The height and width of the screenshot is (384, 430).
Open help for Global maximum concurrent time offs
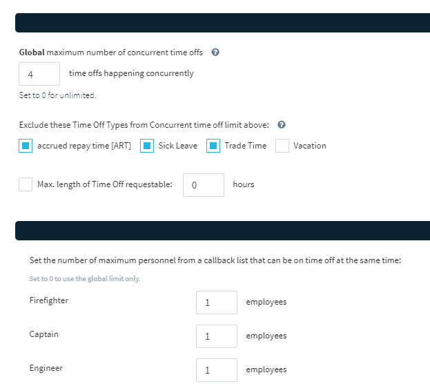215,52
